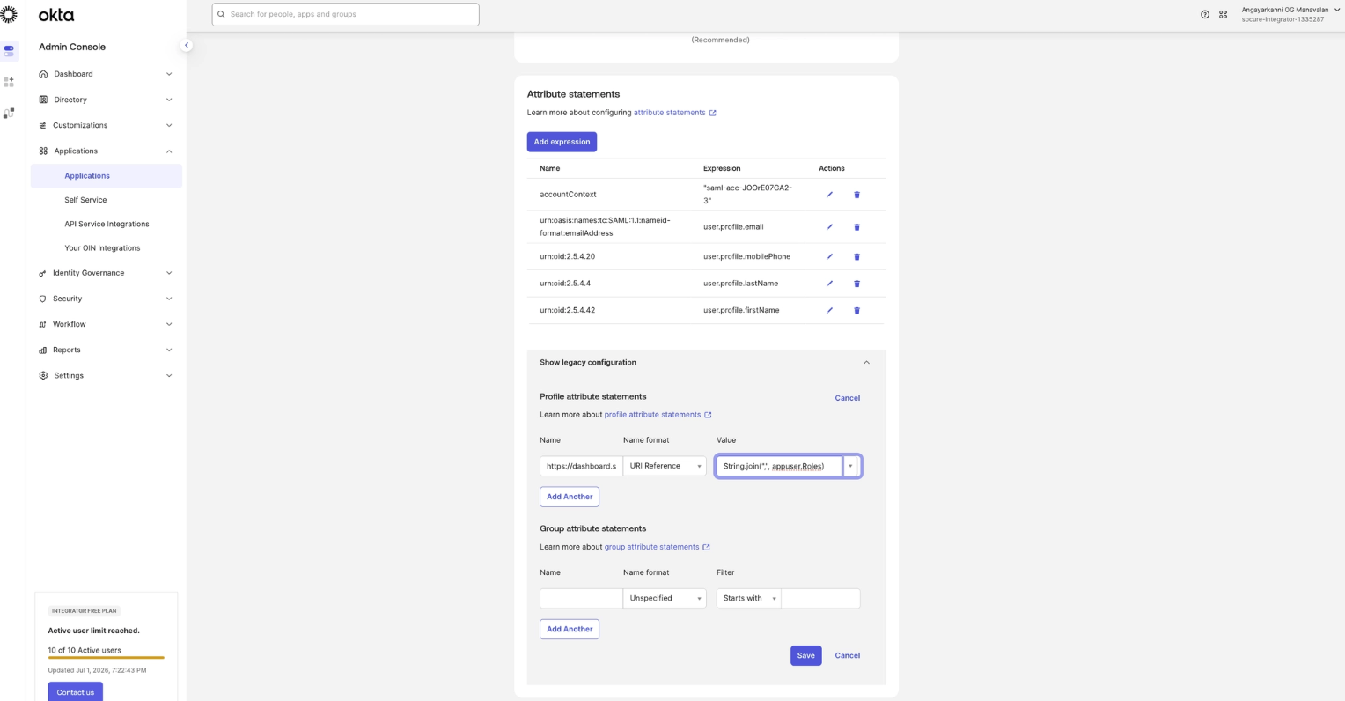Viewport: 1345px width, 701px height.
Task: Click the Dashboard home icon
Action: [x=43, y=74]
